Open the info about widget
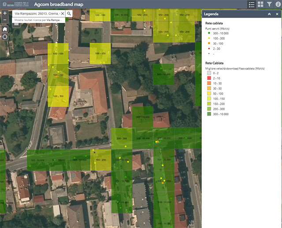 [278, 4]
